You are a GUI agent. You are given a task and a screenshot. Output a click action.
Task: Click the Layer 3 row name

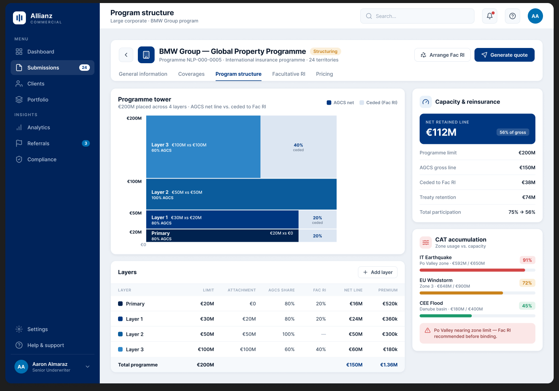pyautogui.click(x=135, y=350)
